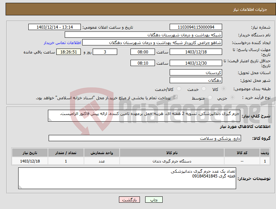
Task: Click the announcement date field 1403/12/14 - 13:14
Action: tap(55, 27)
